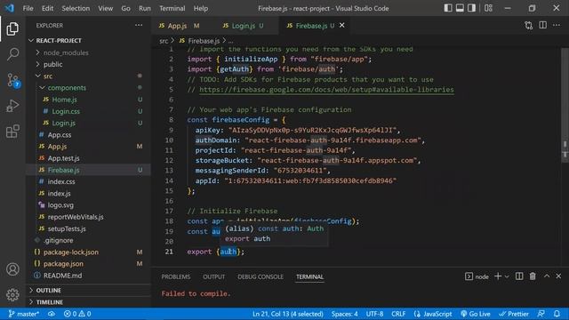Viewport: 569px width, 320px height.
Task: Open Explorer more actions ellipsis
Action: click(x=139, y=26)
